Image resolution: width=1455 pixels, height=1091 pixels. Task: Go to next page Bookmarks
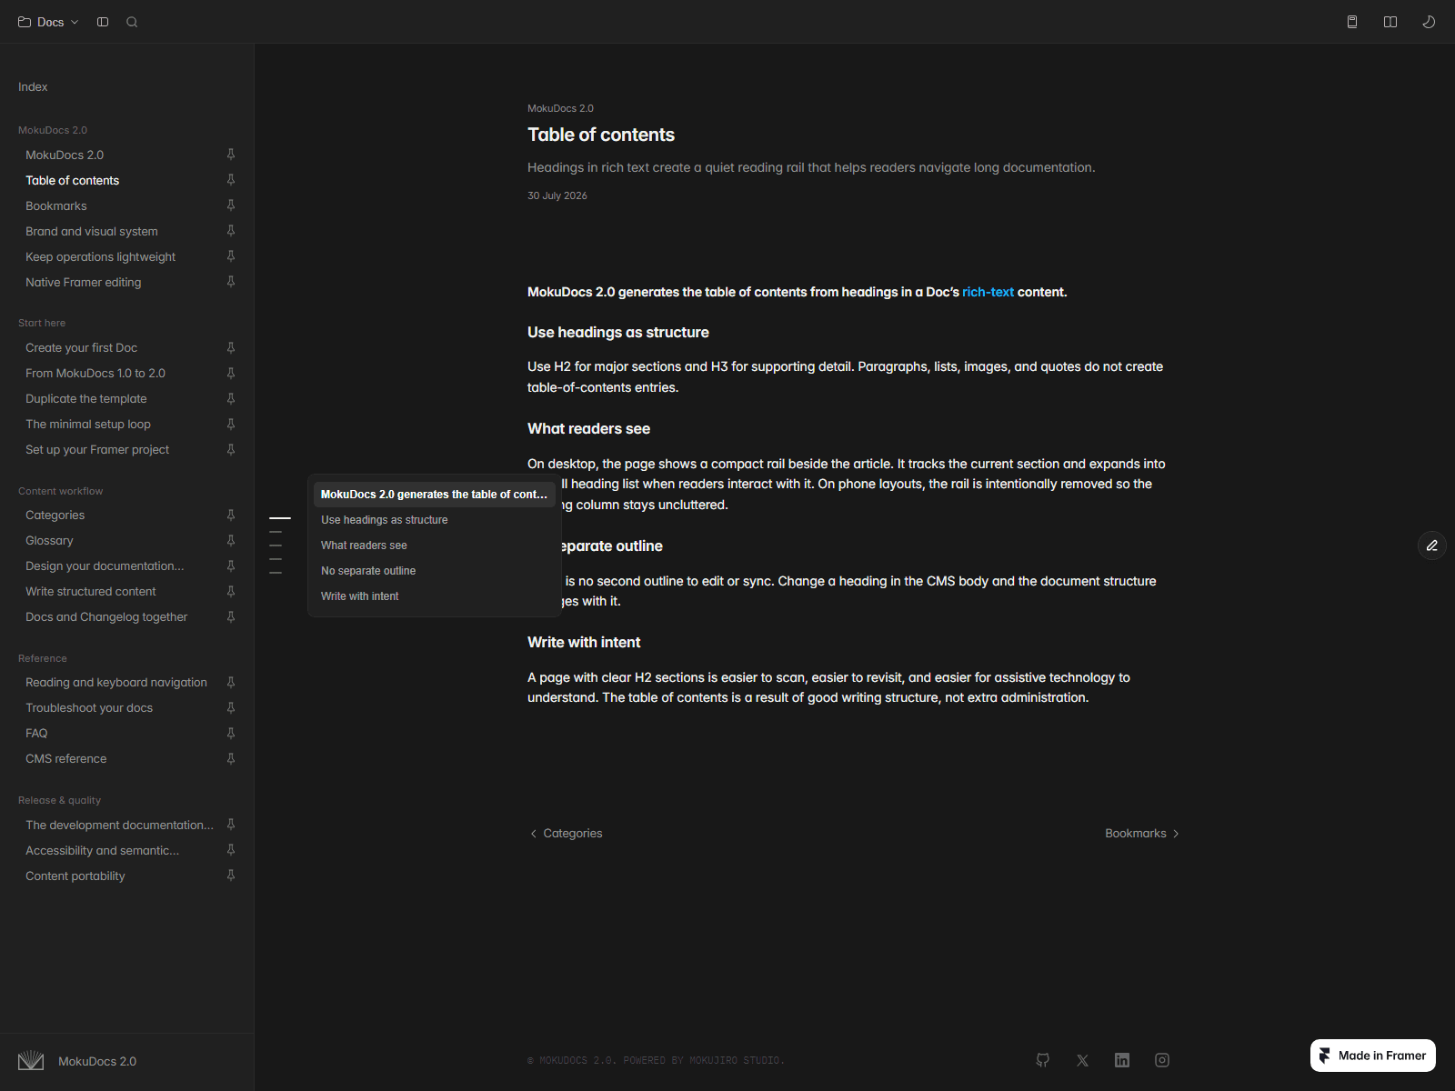(x=1142, y=833)
